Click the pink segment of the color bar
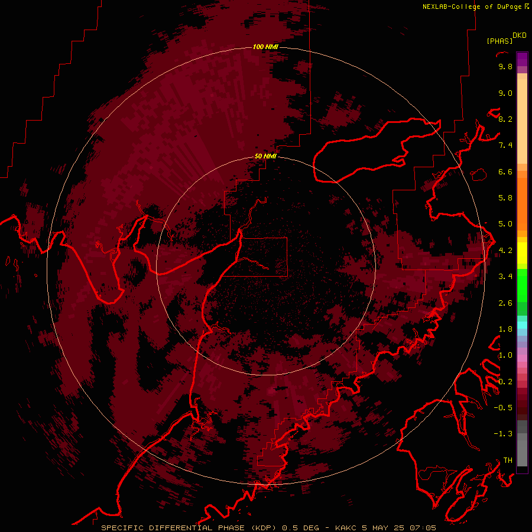This screenshot has height=532, width=532. coord(522,358)
